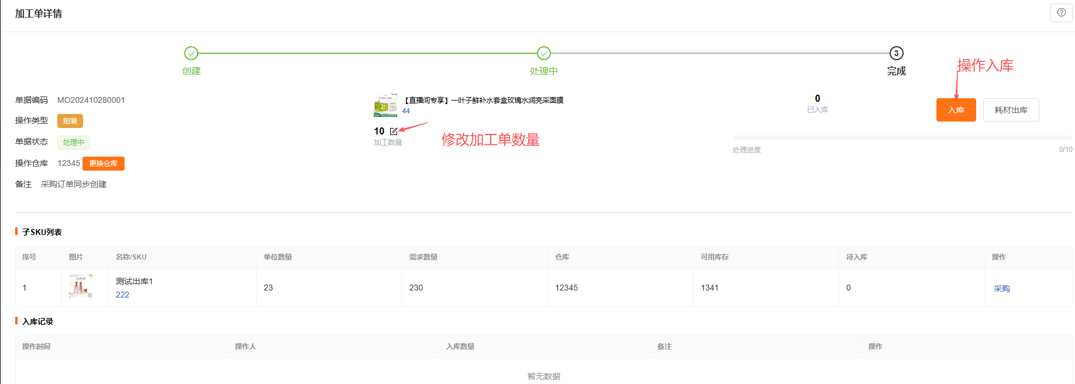Viewport: 1075px width, 384px height.
Task: Click the 完成 step number 3 circle
Action: pyautogui.click(x=896, y=53)
